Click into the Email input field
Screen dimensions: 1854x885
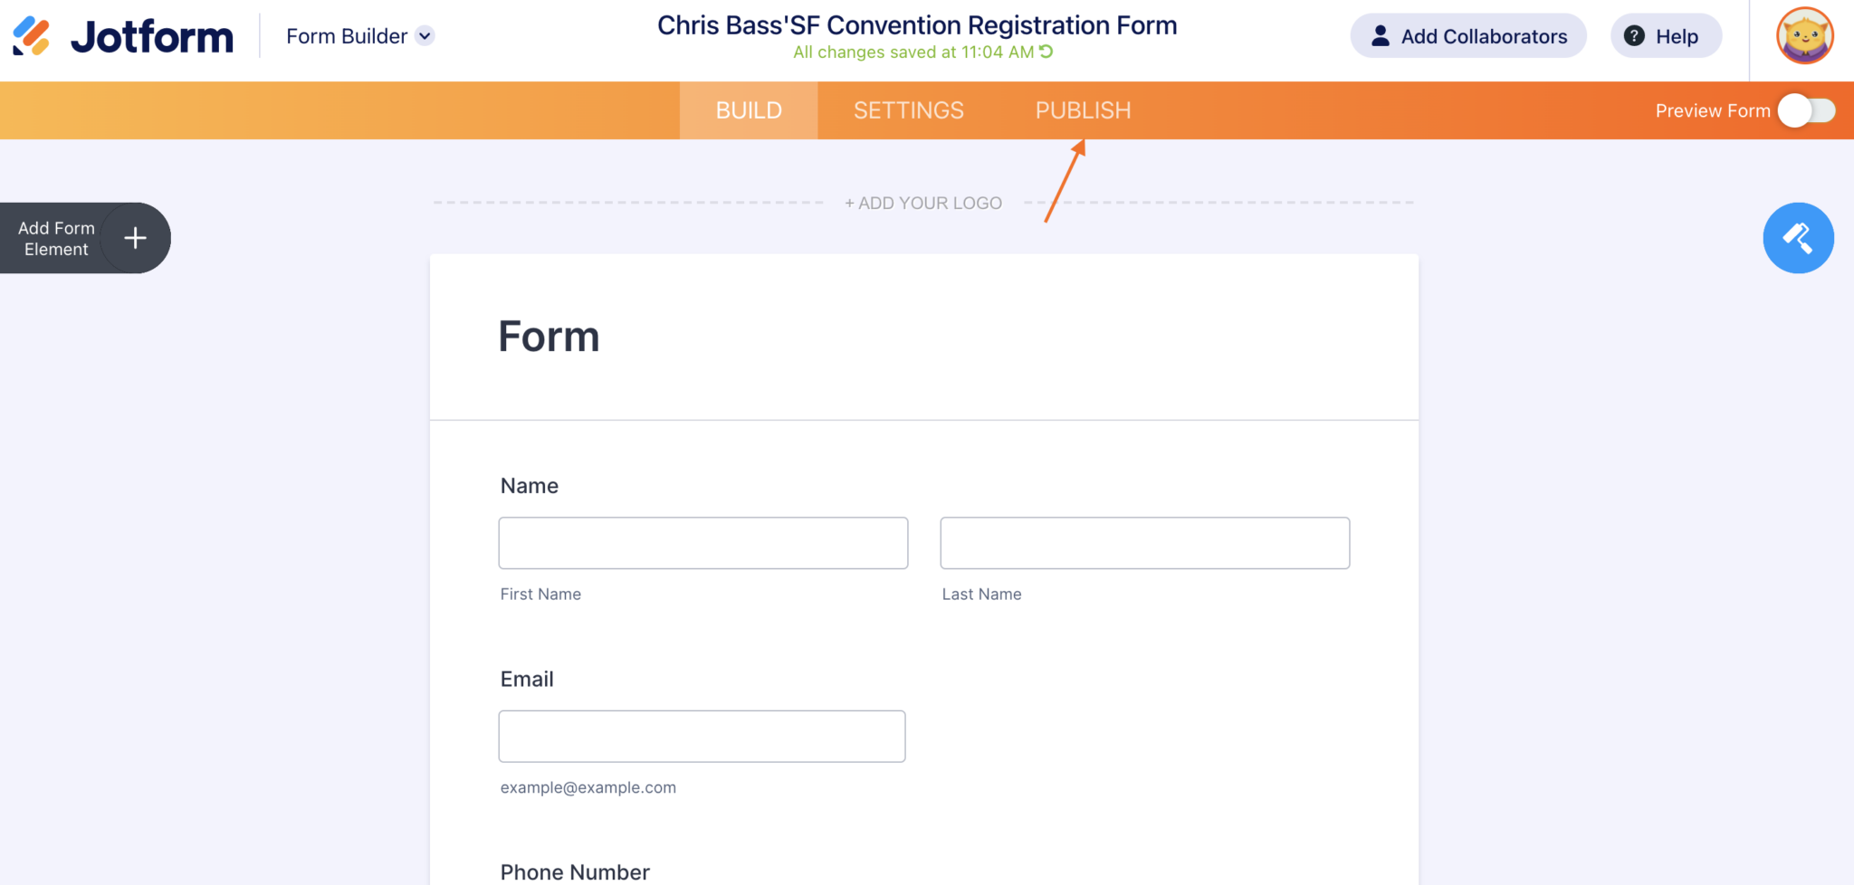[702, 736]
